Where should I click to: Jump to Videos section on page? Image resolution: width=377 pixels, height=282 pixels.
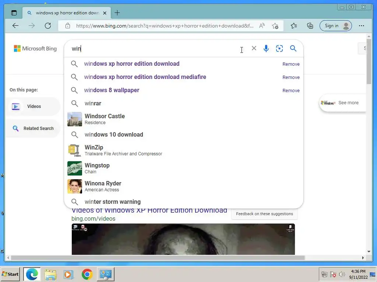(x=33, y=106)
